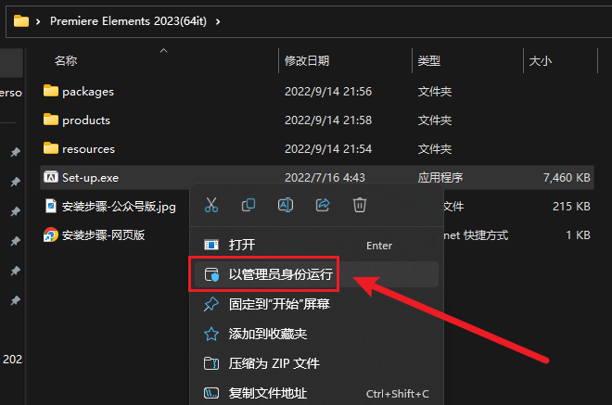This screenshot has width=612, height=405.
Task: Sort by 类型 column header
Action: (x=429, y=61)
